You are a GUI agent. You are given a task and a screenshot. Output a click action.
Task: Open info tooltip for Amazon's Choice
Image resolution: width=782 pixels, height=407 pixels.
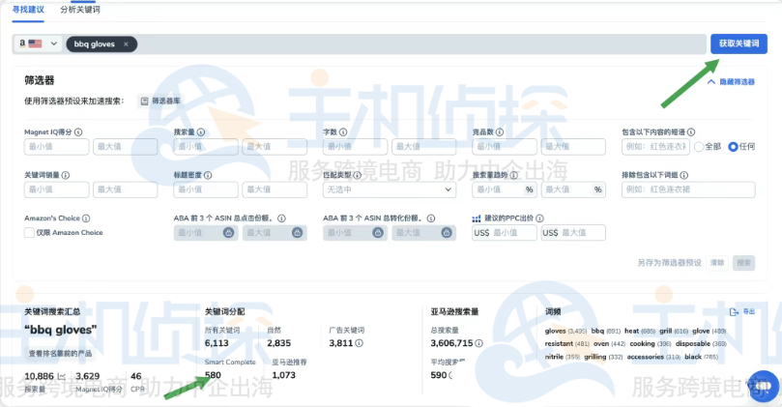(86, 218)
